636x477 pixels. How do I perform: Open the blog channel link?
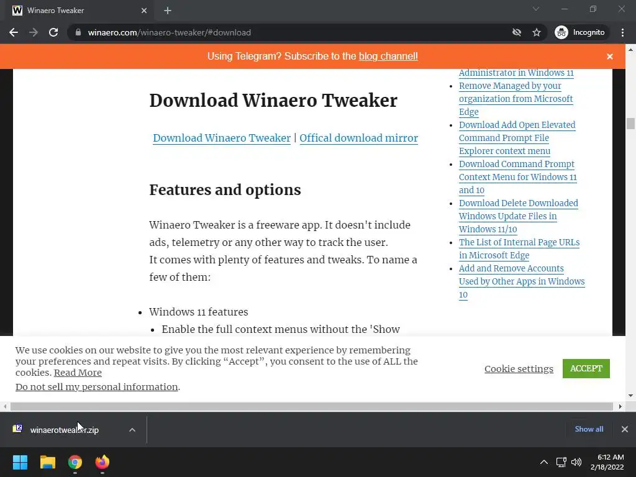point(388,56)
